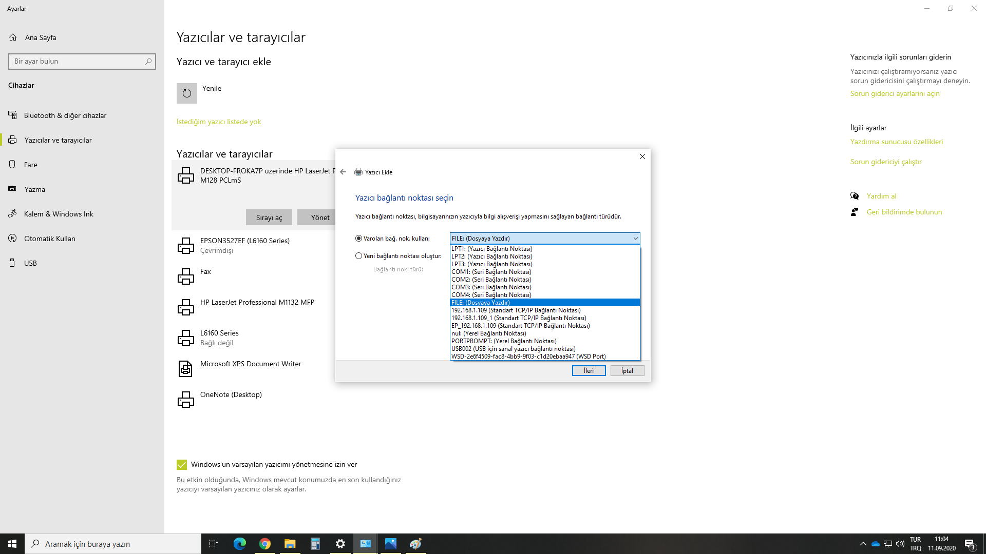Choose LPT1 port from the list

pos(491,249)
